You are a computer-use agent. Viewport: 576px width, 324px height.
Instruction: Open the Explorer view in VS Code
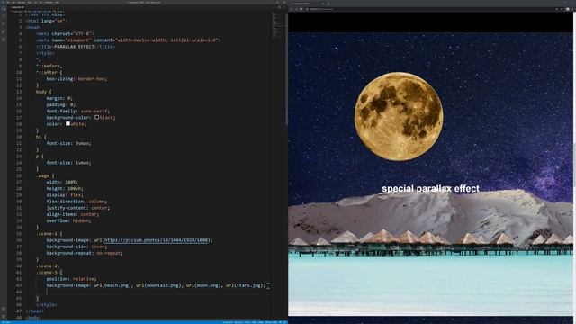click(x=4, y=9)
